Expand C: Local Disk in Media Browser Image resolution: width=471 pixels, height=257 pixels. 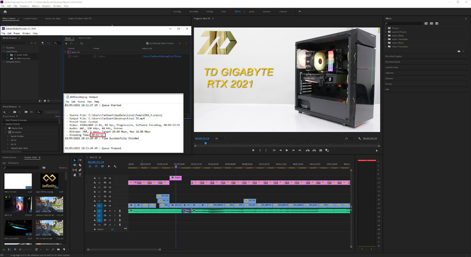click(8, 55)
